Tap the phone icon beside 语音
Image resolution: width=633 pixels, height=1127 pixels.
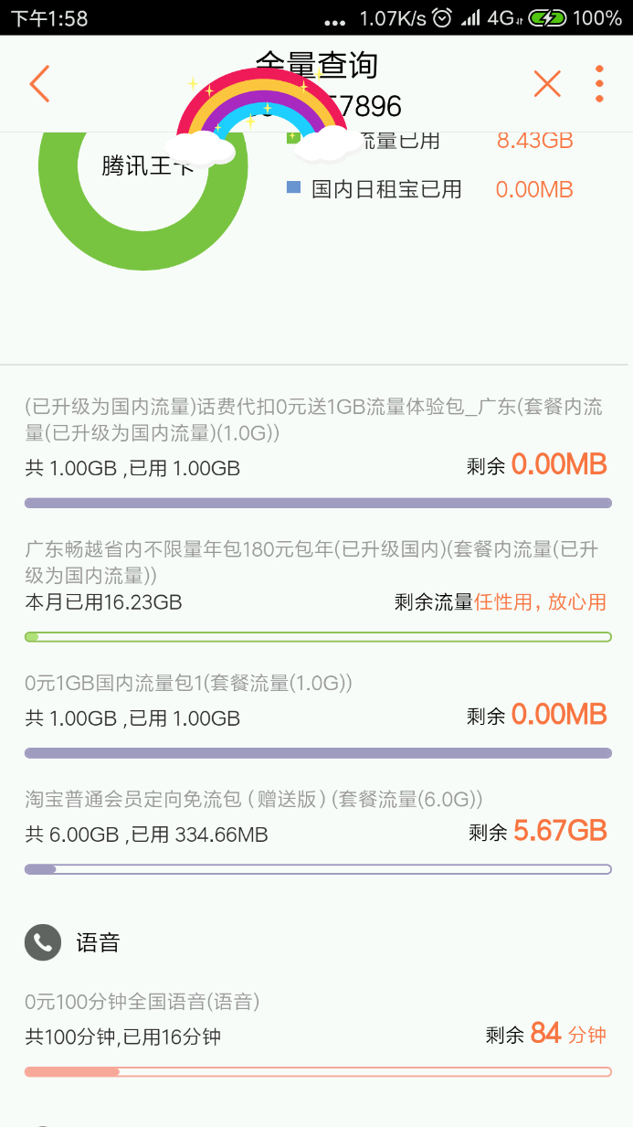[x=42, y=942]
